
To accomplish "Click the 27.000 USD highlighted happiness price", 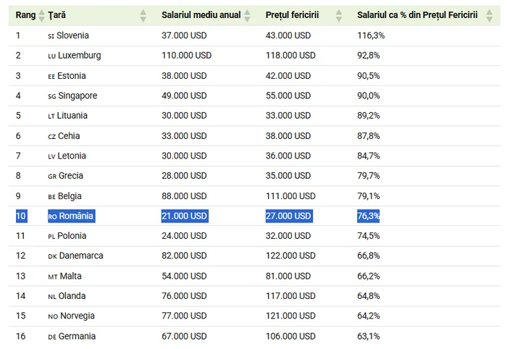I will click(x=289, y=216).
